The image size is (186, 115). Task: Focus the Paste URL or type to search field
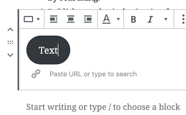tap(93, 74)
